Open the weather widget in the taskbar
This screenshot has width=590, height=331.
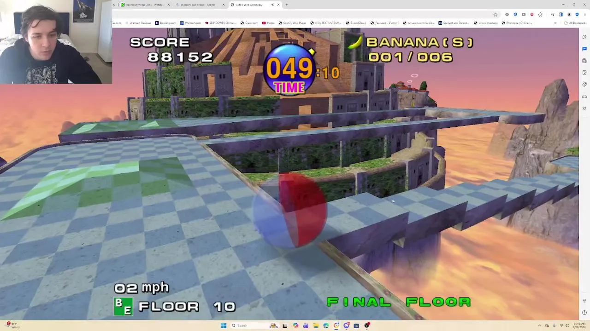coord(12,325)
